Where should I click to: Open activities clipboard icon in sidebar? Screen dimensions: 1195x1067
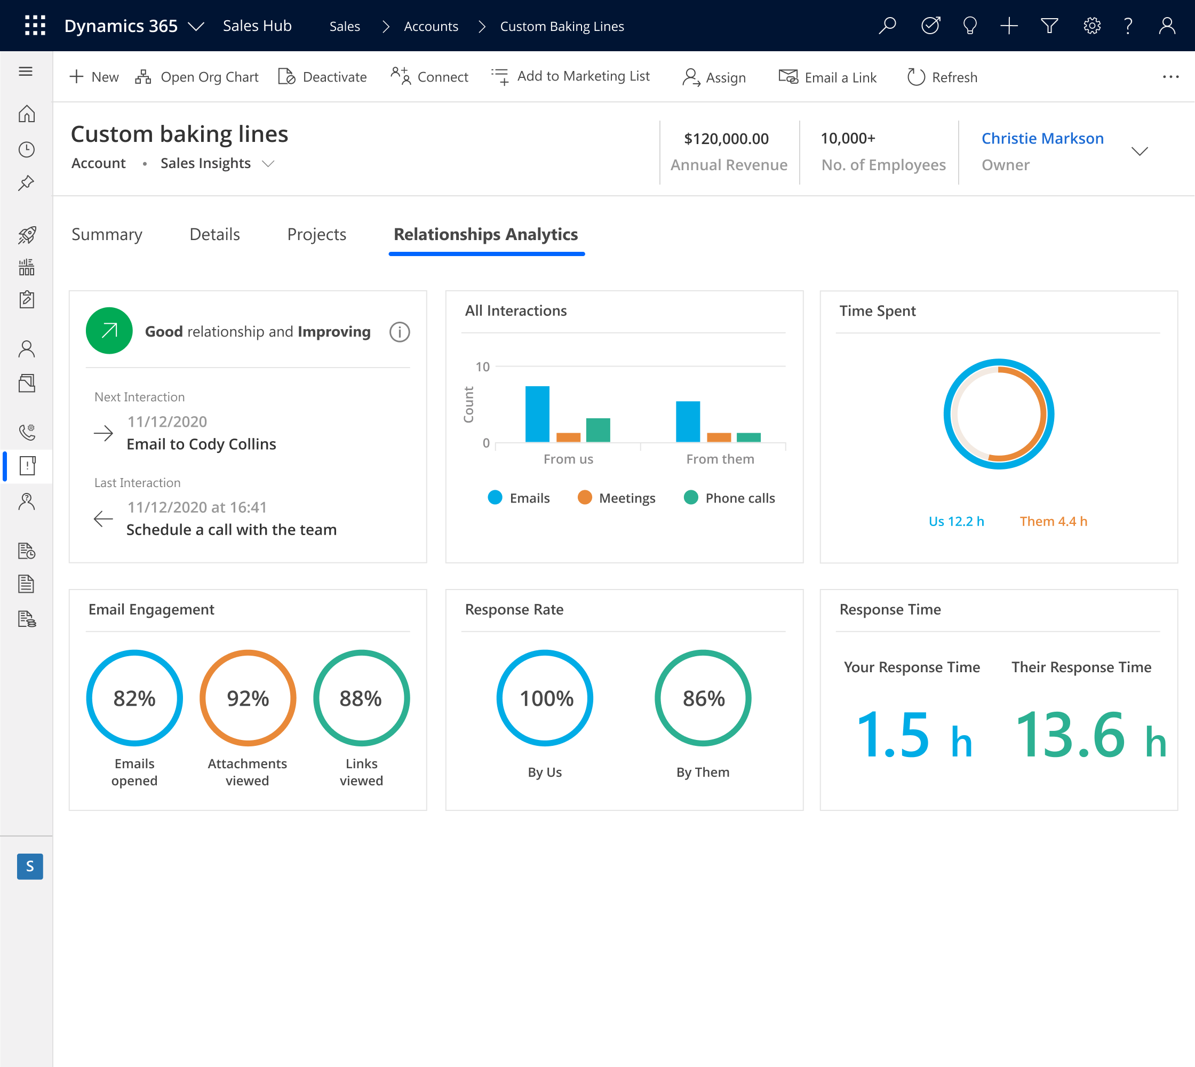click(26, 300)
